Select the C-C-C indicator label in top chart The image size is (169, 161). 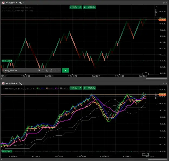(18, 11)
